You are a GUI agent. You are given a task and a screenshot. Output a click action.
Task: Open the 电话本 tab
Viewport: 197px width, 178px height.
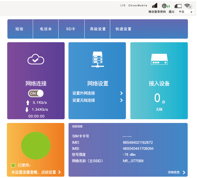(x=46, y=29)
